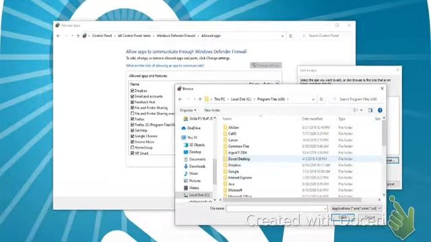This screenshot has width=431, height=242.
Task: Select This PC in the navigation pane
Action: (x=193, y=138)
